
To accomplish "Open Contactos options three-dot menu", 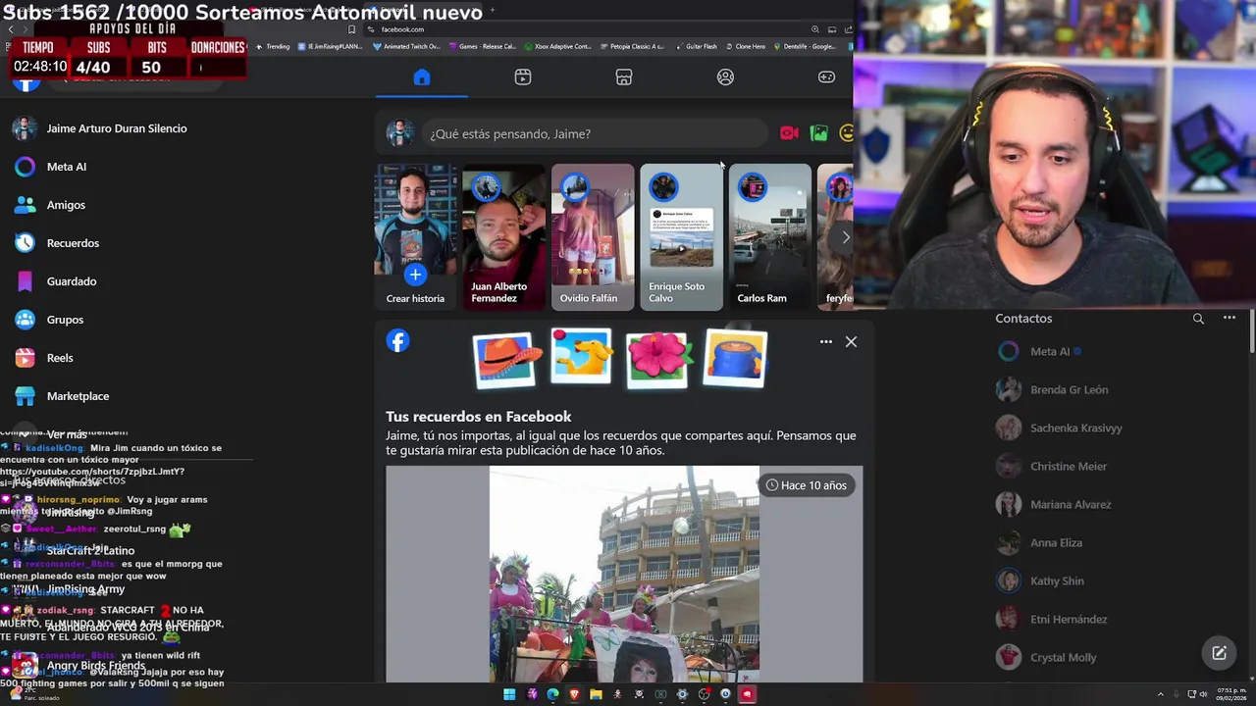I will 1229,318.
